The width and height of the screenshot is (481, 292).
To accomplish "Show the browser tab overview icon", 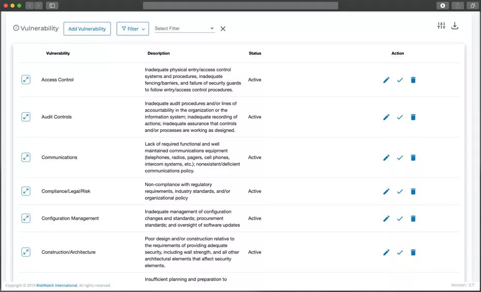I will [x=473, y=6].
